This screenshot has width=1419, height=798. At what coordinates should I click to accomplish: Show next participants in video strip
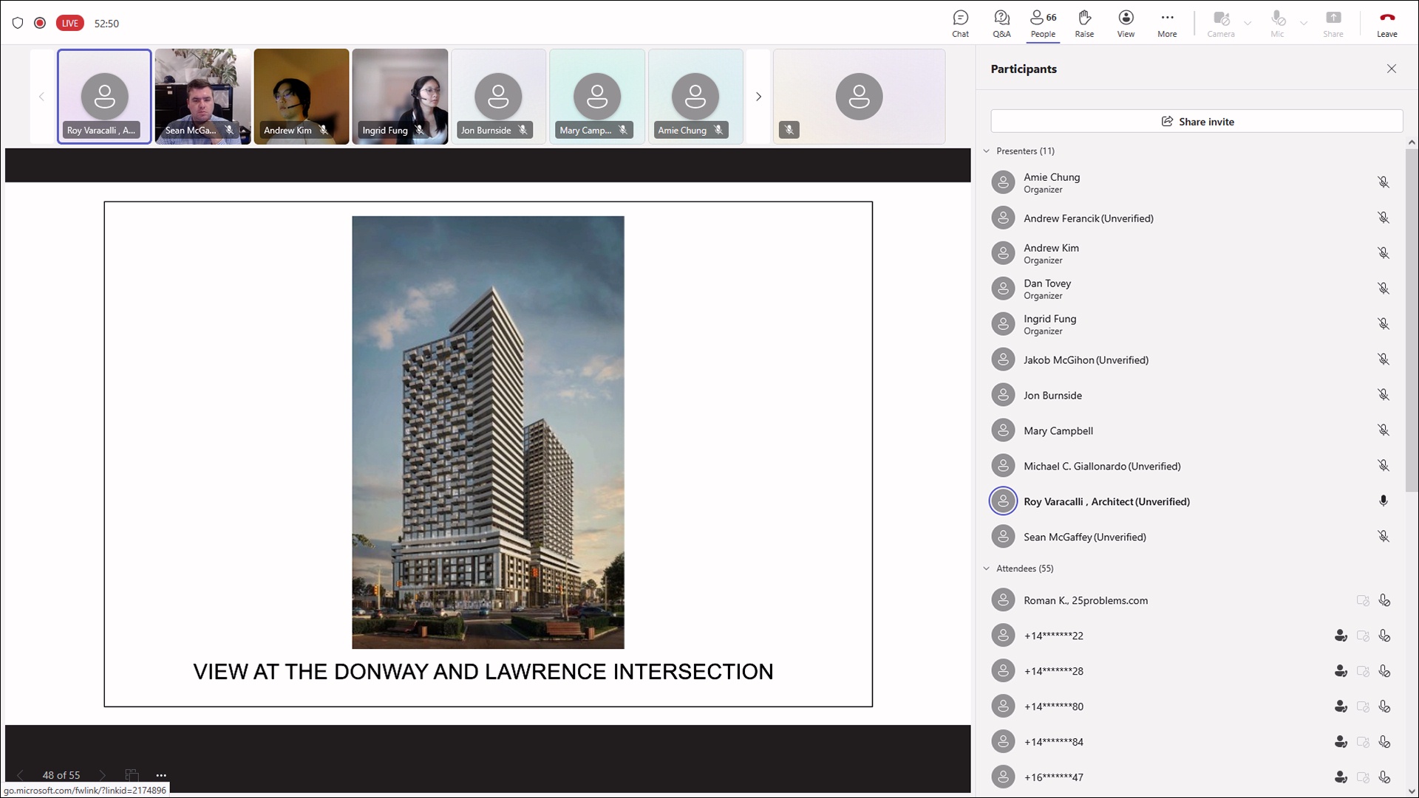(x=758, y=97)
